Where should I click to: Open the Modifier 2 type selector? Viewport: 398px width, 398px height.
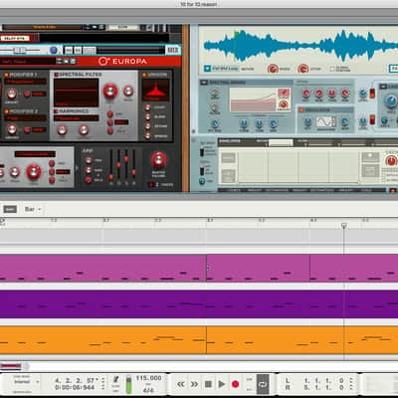click(x=26, y=118)
